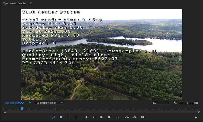Click the Program: denoise panel title
Screen dimensions: 203x122
pos(15,3)
